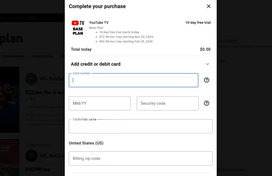Click the 10-day free trial label
272x176 pixels.
pyautogui.click(x=198, y=22)
